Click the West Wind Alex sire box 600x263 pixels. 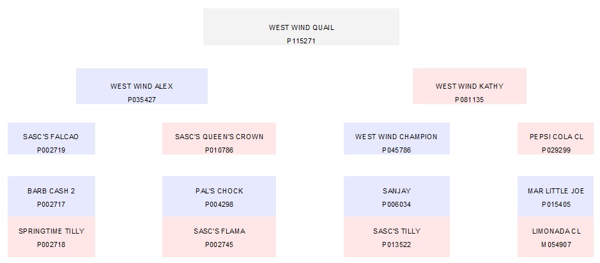(x=141, y=86)
